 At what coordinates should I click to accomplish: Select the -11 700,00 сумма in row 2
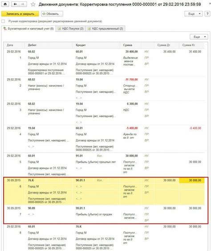(131, 80)
